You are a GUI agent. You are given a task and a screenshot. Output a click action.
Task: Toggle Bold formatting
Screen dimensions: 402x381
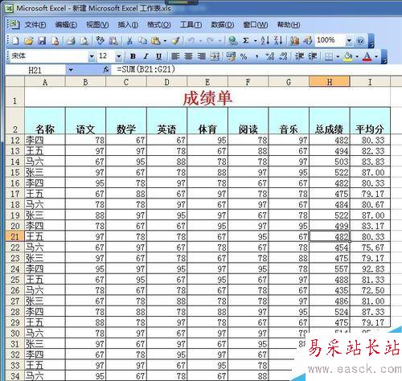(x=133, y=56)
